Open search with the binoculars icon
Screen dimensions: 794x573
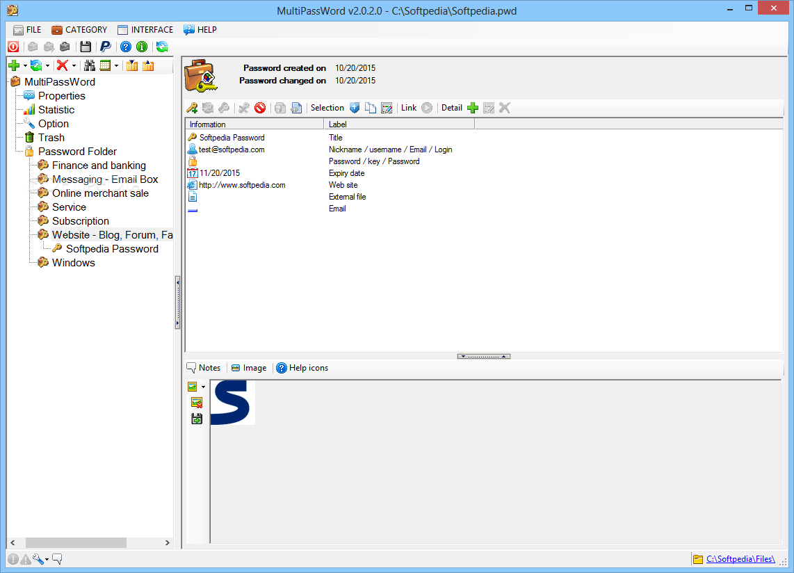coord(90,65)
